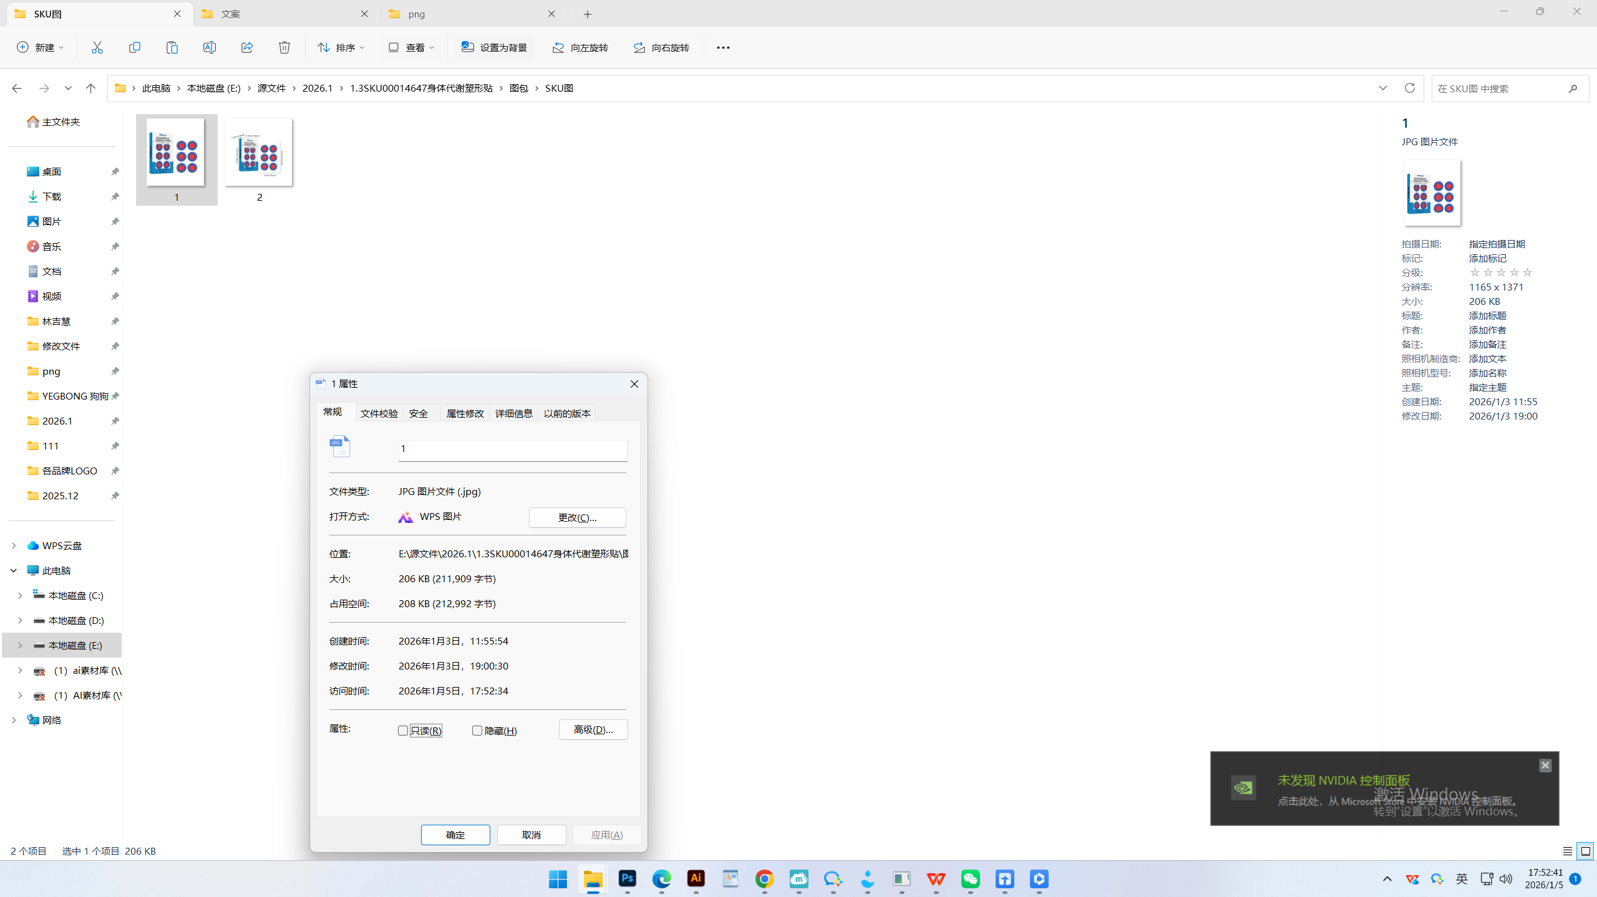The image size is (1597, 897).
Task: Go up one folder level arrow
Action: 90,89
